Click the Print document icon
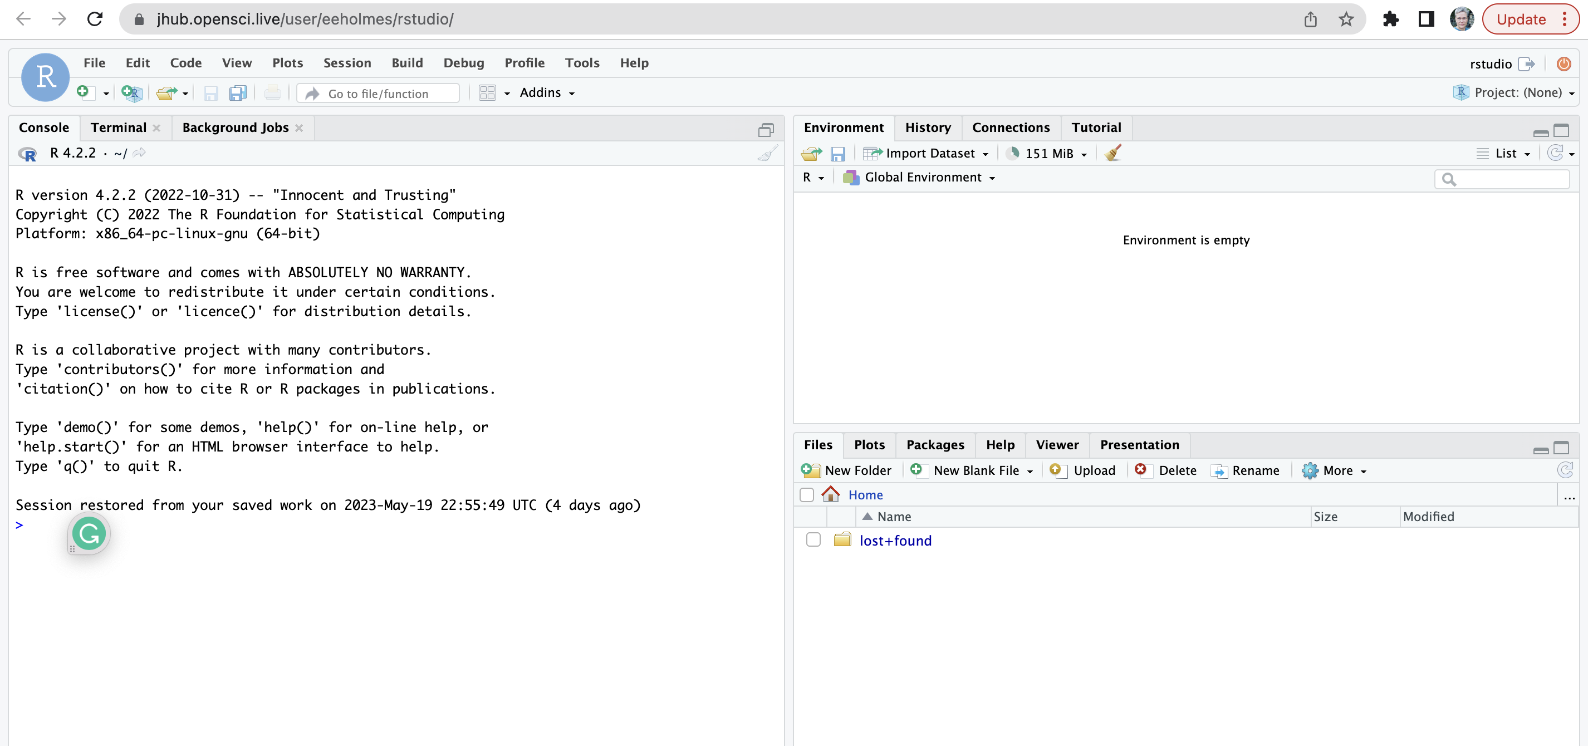 pos(272,92)
